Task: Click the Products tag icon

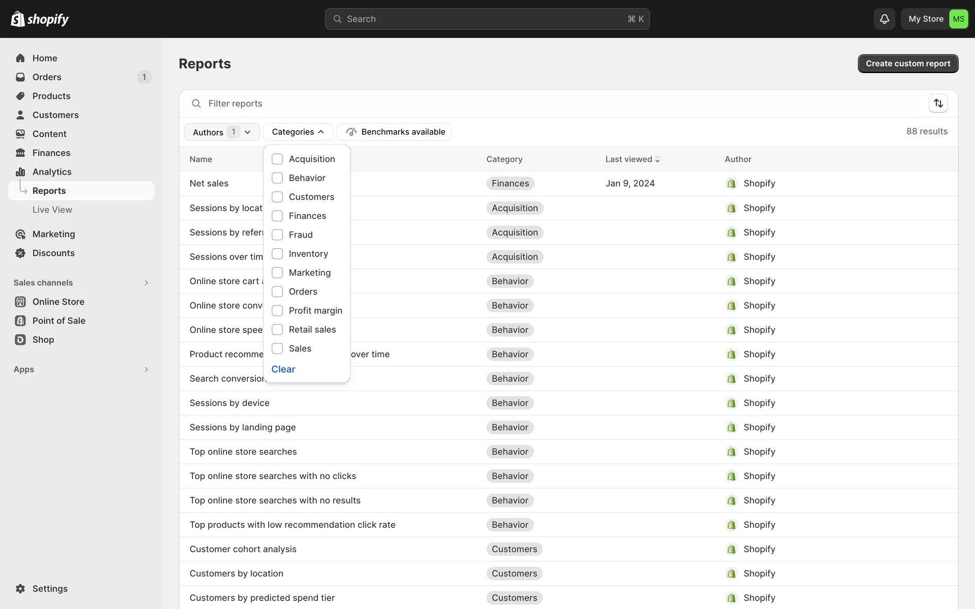Action: coord(20,96)
